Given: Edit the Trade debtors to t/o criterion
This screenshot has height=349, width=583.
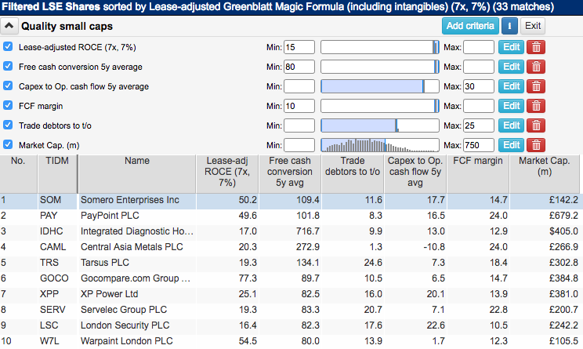Looking at the screenshot, I should [x=511, y=125].
